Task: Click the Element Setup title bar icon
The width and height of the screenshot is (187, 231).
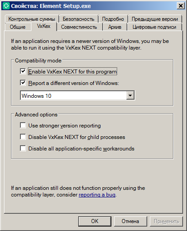Action: [x=6, y=6]
